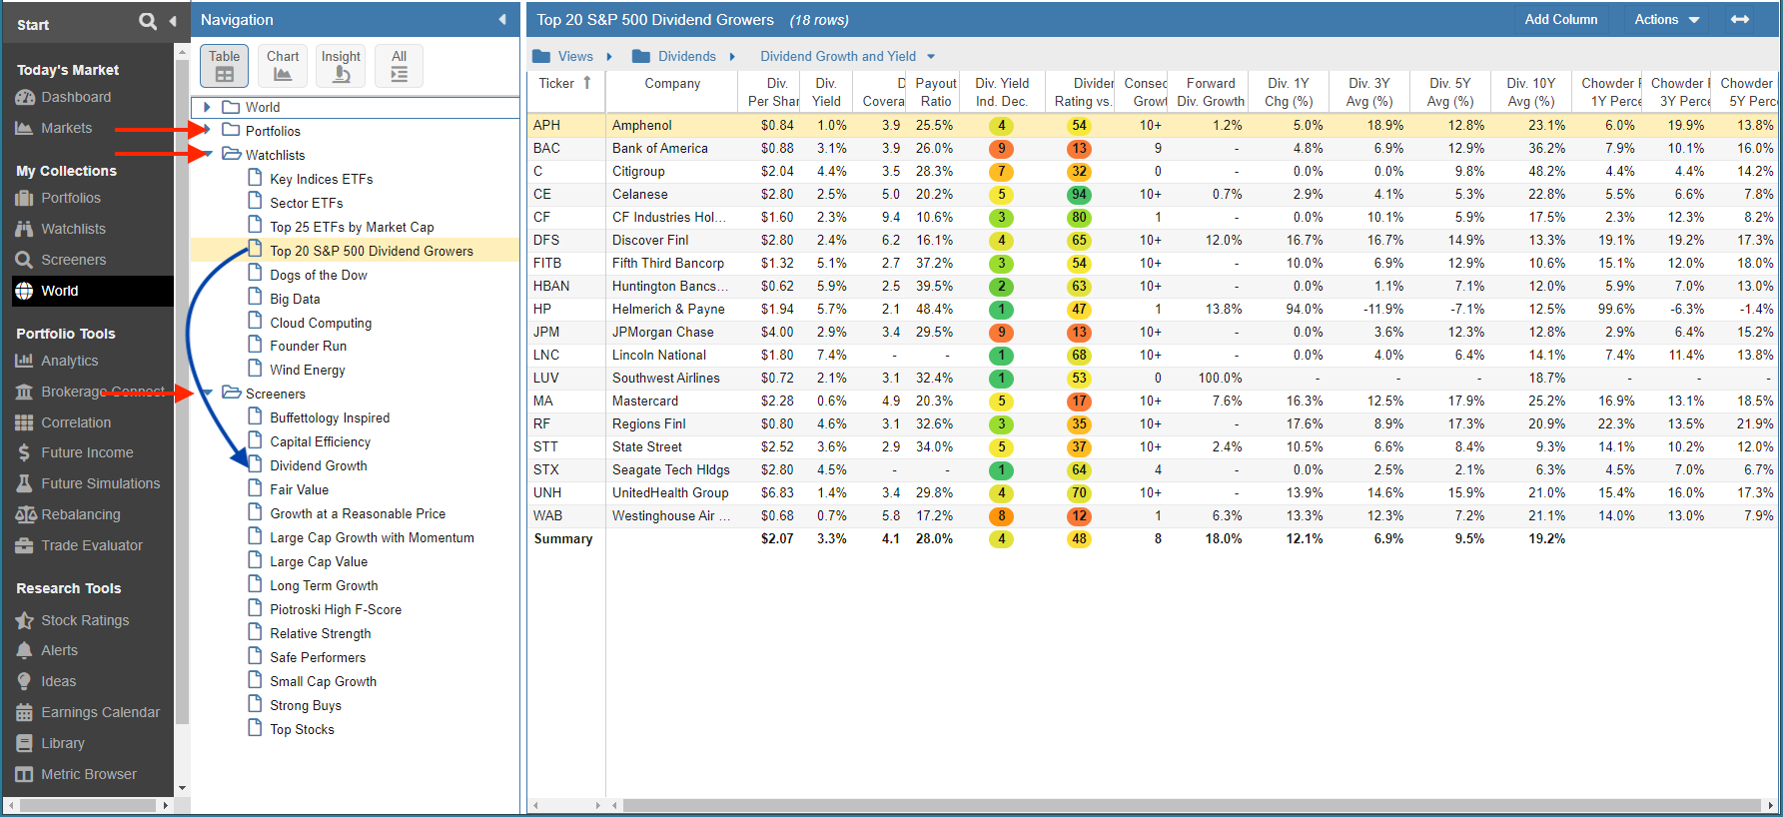
Task: Open the Dividends folder breadcrumb
Action: pyautogui.click(x=674, y=57)
